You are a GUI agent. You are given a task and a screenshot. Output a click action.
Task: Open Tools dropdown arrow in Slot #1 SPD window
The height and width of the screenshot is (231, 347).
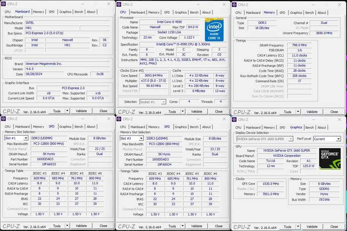(67, 226)
